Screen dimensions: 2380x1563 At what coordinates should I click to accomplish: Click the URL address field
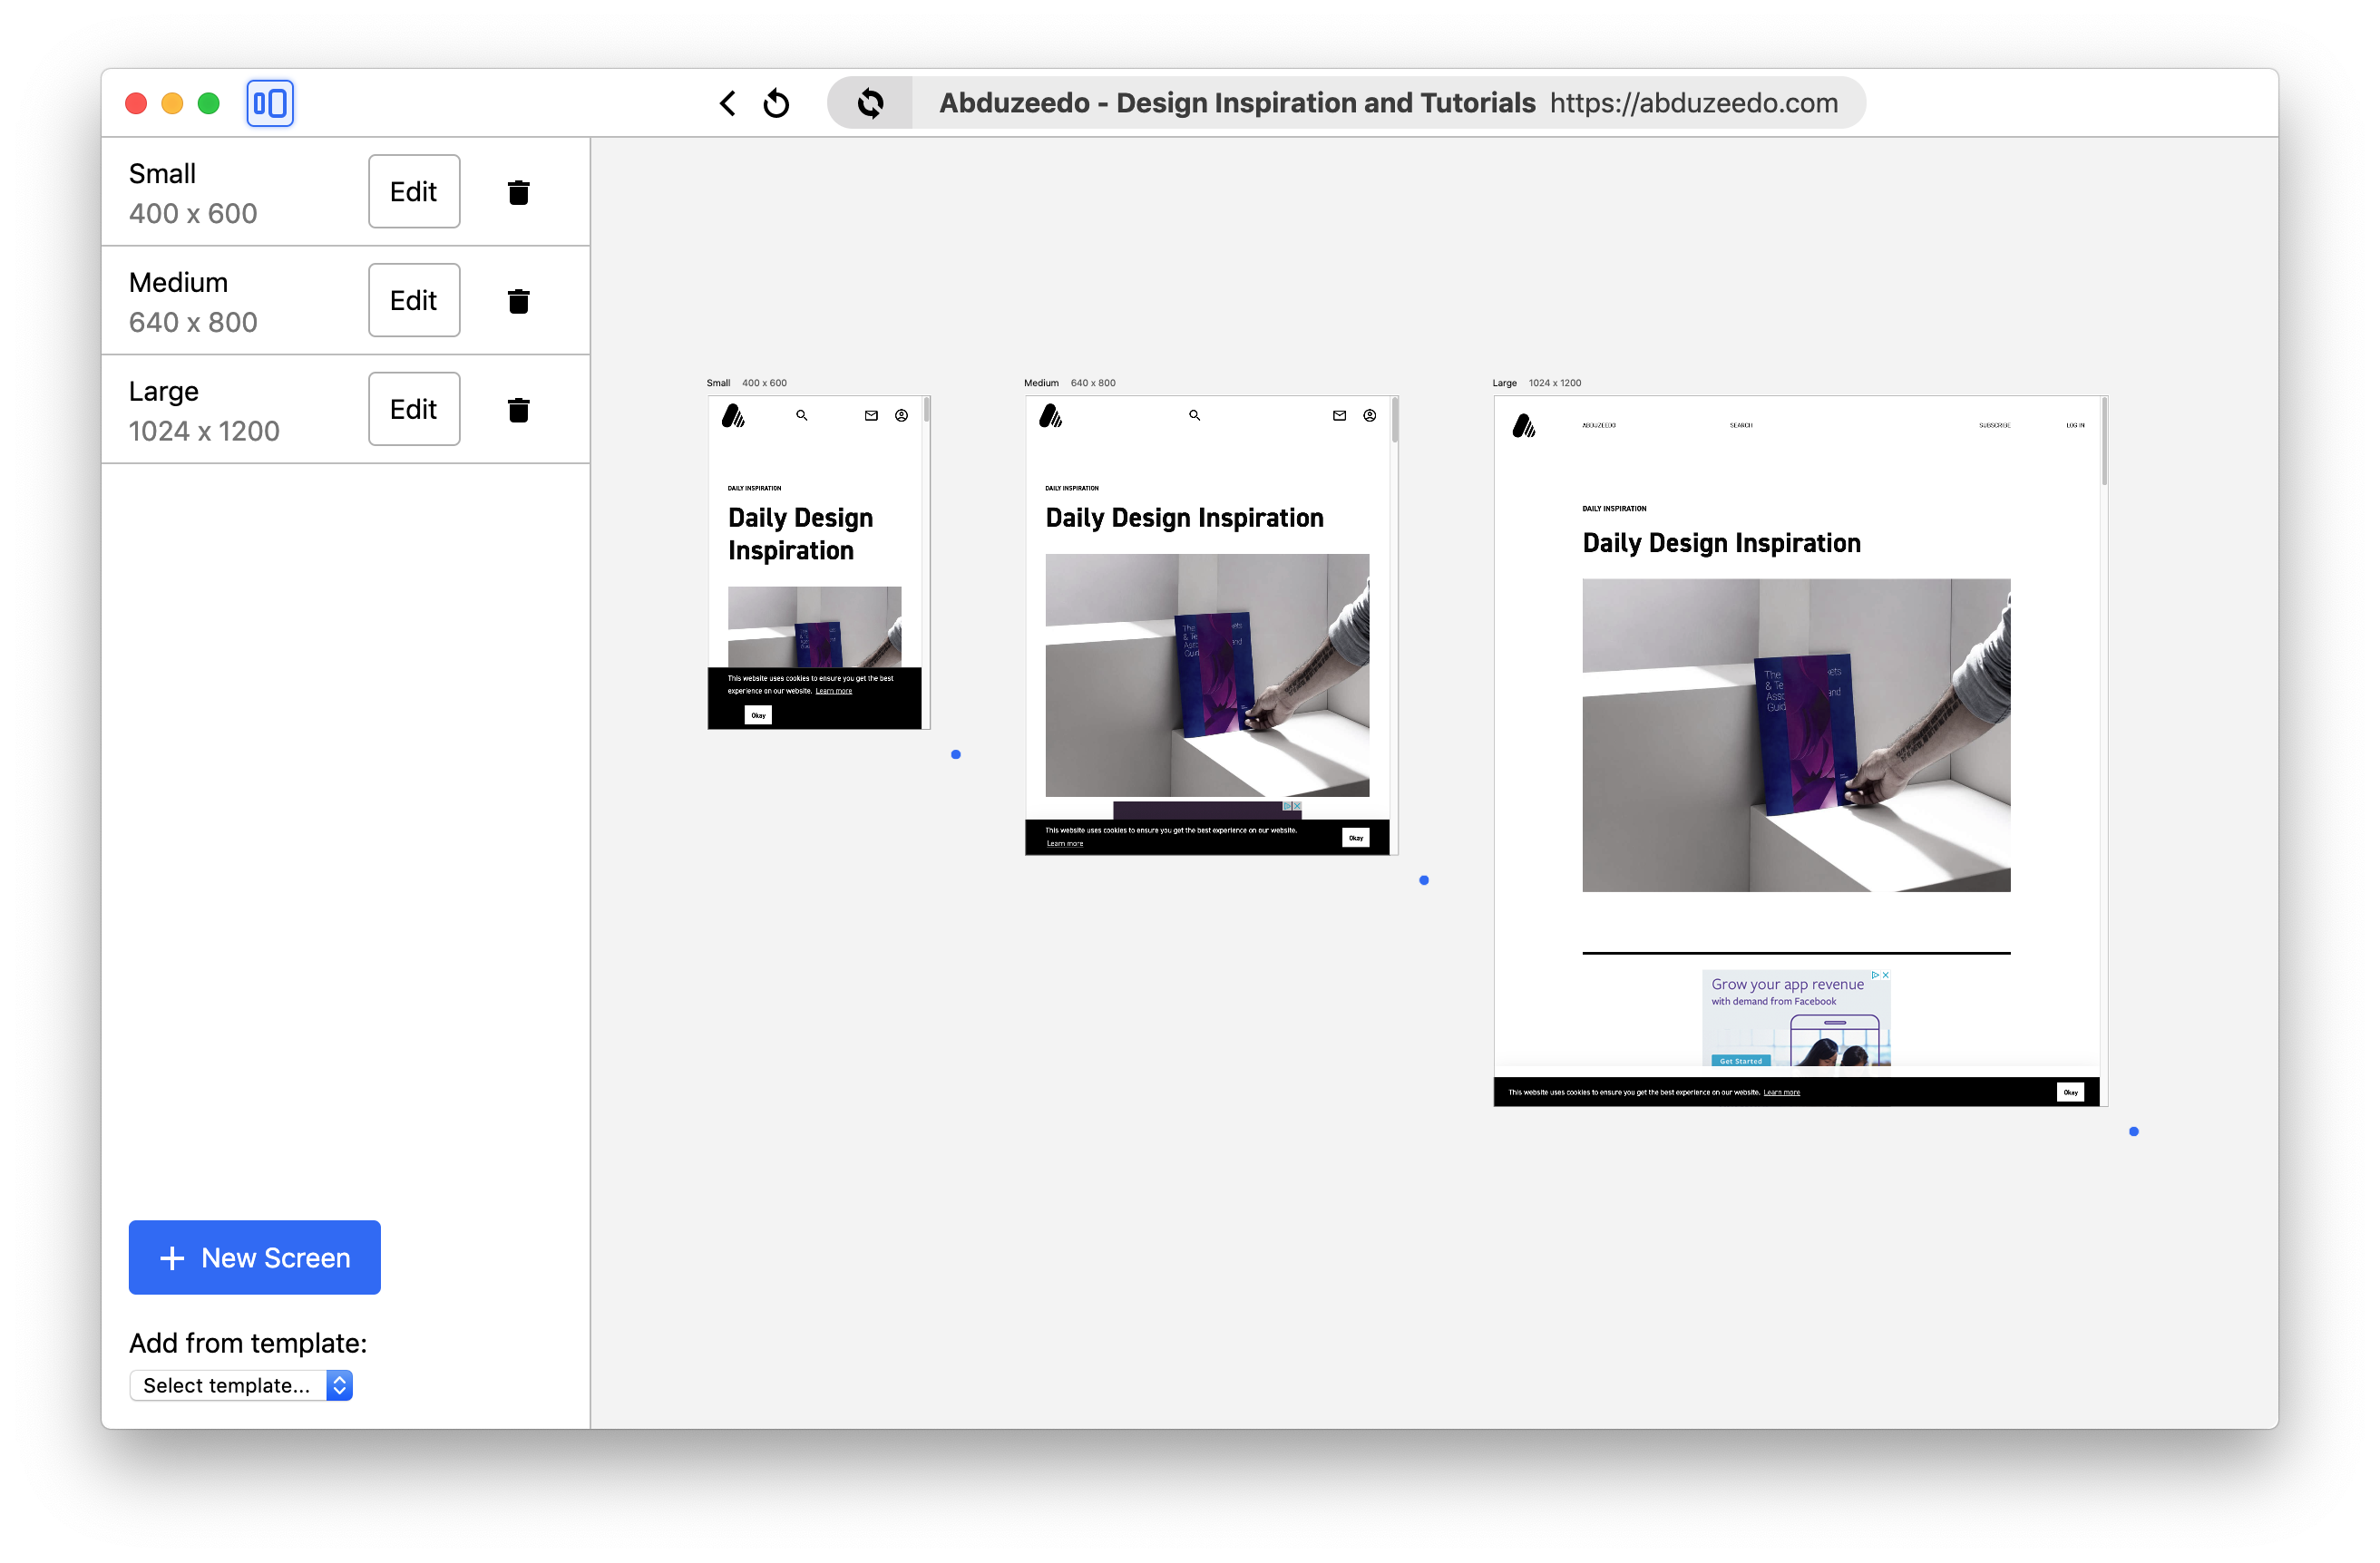pyautogui.click(x=1693, y=103)
